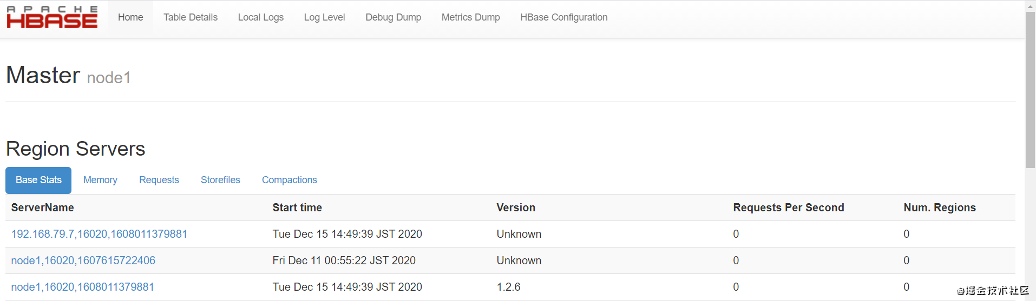Switch to the Memory tab
The image size is (1036, 301).
(x=100, y=180)
